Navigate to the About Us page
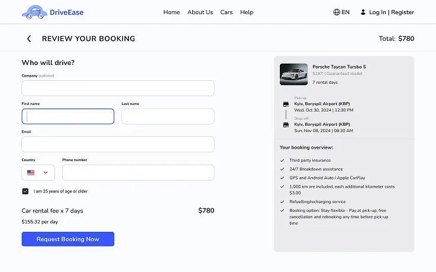436x272 pixels. [200, 12]
